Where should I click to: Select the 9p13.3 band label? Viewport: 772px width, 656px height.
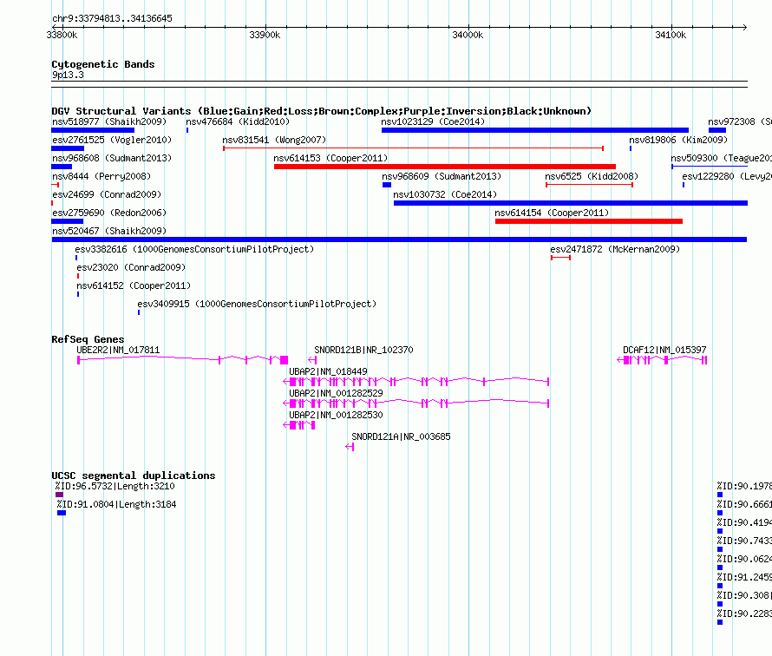click(x=68, y=75)
